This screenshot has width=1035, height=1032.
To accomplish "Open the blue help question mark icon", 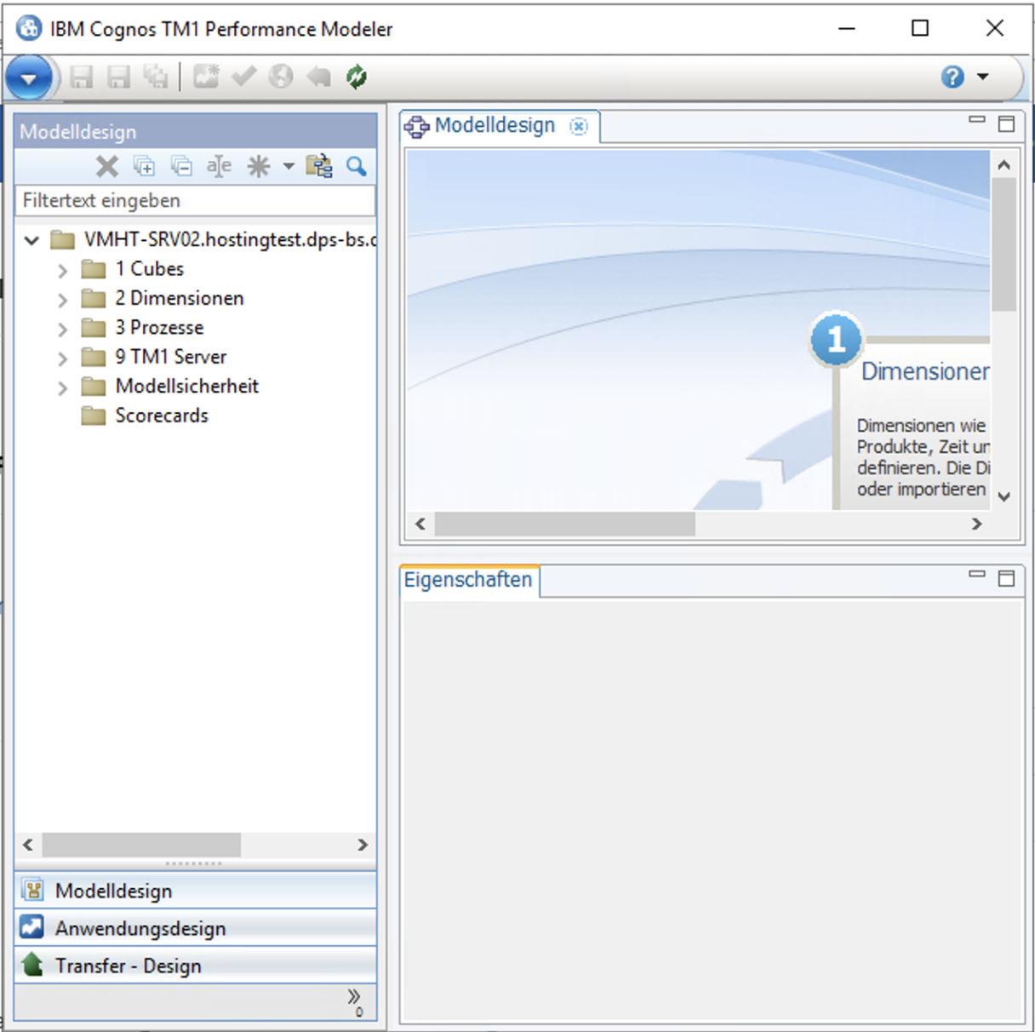I will (952, 77).
